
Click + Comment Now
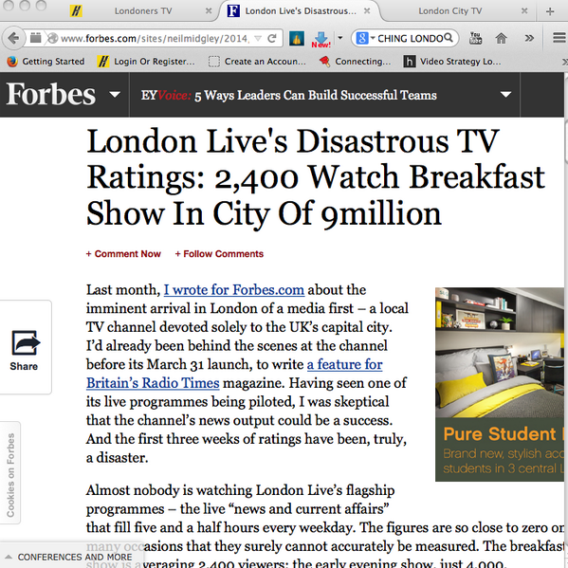123,254
